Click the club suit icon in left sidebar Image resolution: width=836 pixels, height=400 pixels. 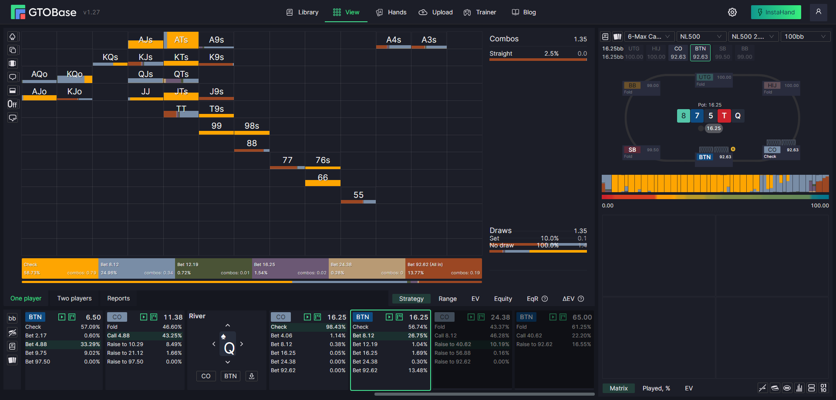tap(13, 37)
